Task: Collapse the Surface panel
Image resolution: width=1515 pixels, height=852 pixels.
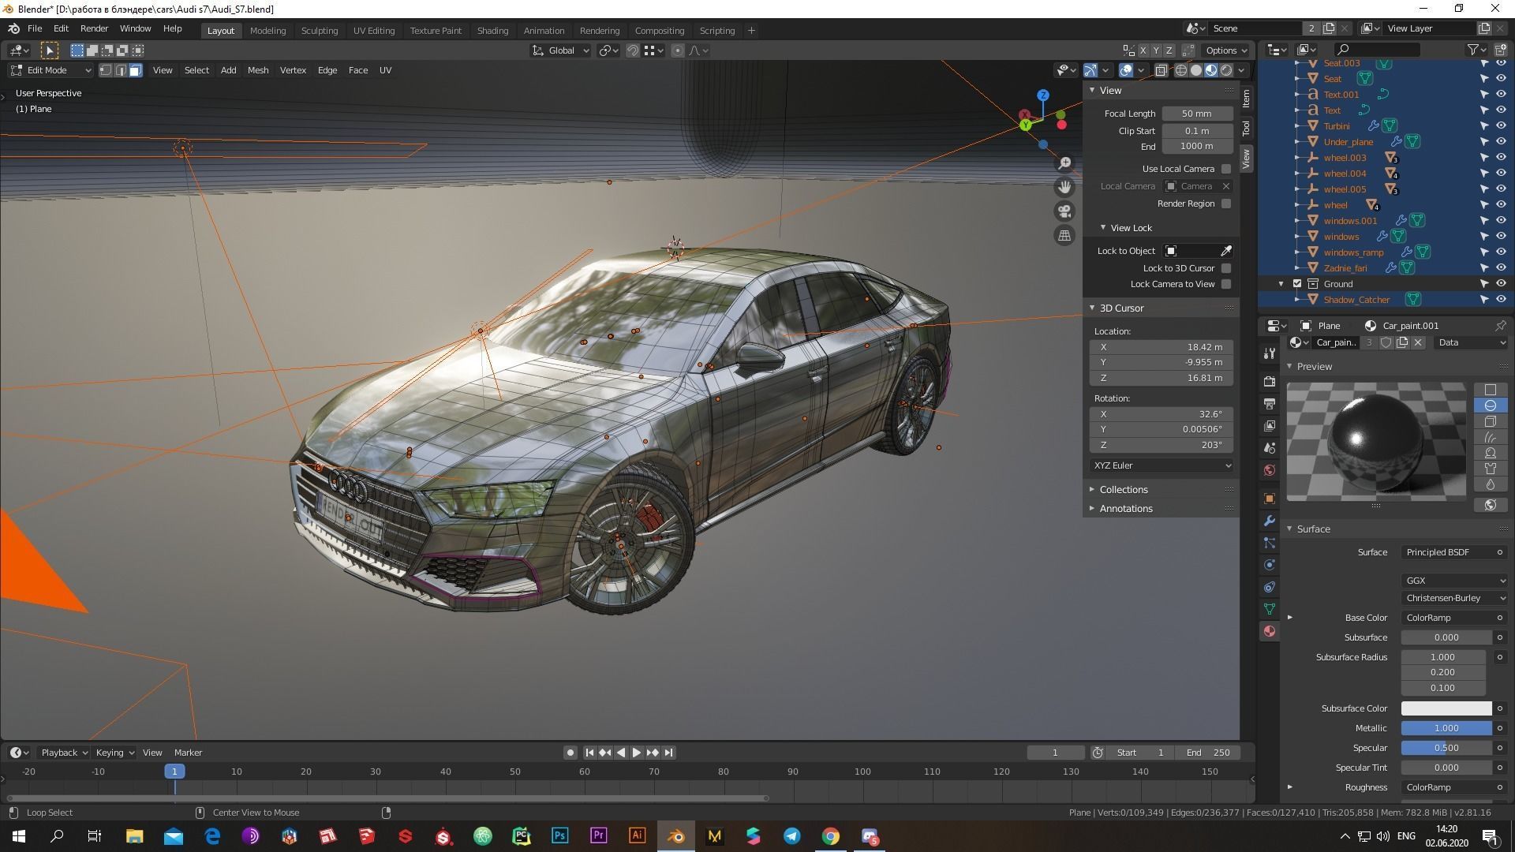Action: point(1289,529)
